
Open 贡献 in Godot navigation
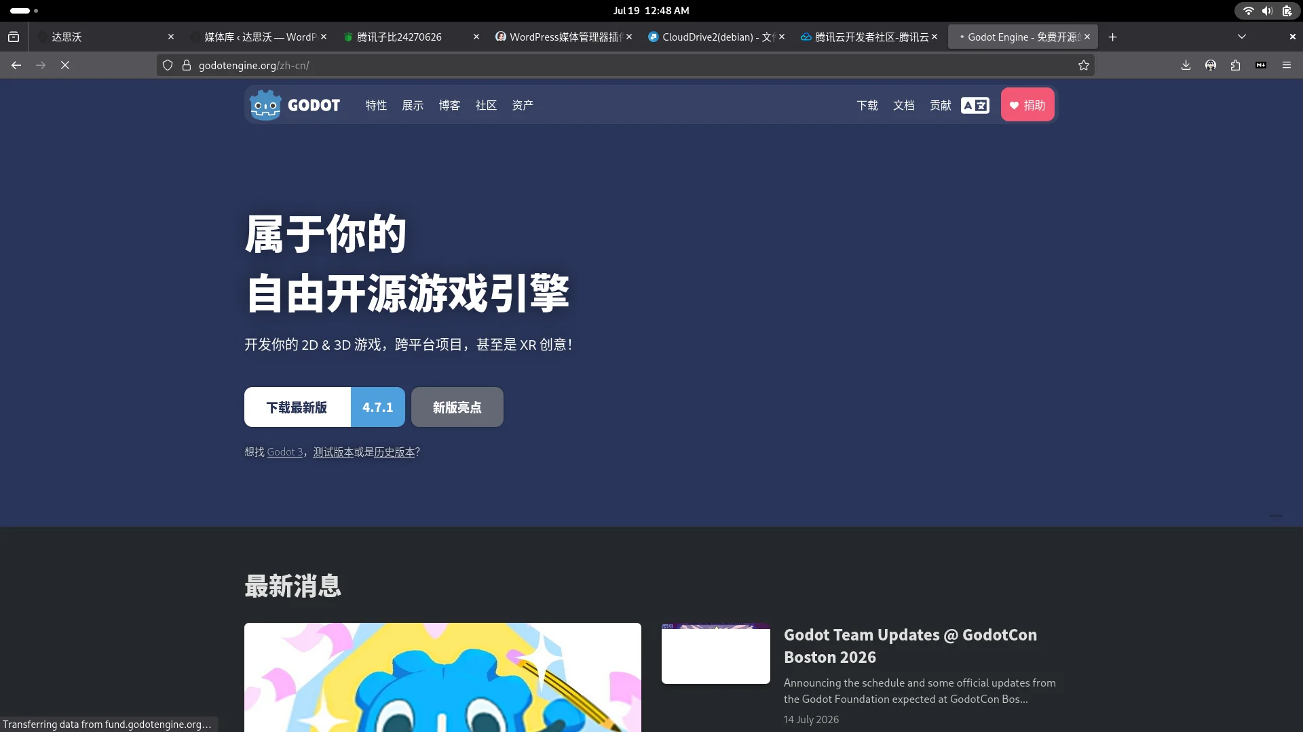click(941, 105)
